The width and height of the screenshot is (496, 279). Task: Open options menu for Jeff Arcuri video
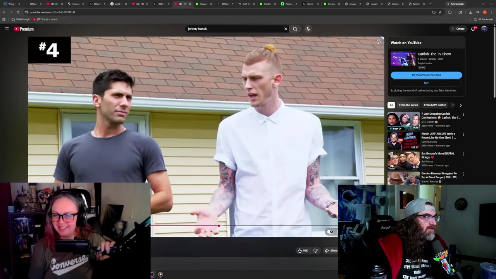(463, 134)
